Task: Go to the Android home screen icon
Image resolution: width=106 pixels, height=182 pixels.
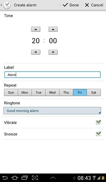Action: click(x=15, y=178)
